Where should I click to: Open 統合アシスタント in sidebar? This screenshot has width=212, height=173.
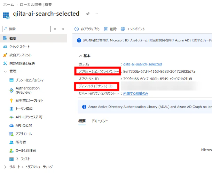point(20,55)
